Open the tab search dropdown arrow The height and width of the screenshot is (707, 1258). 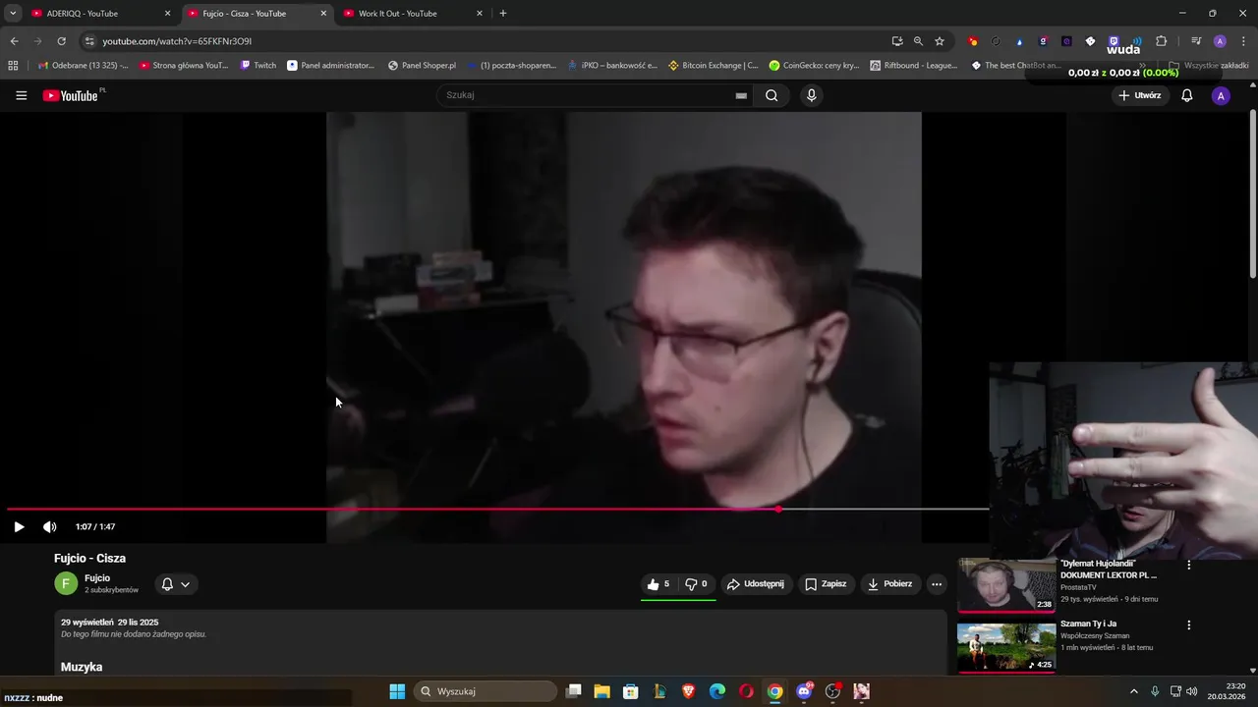pos(13,14)
